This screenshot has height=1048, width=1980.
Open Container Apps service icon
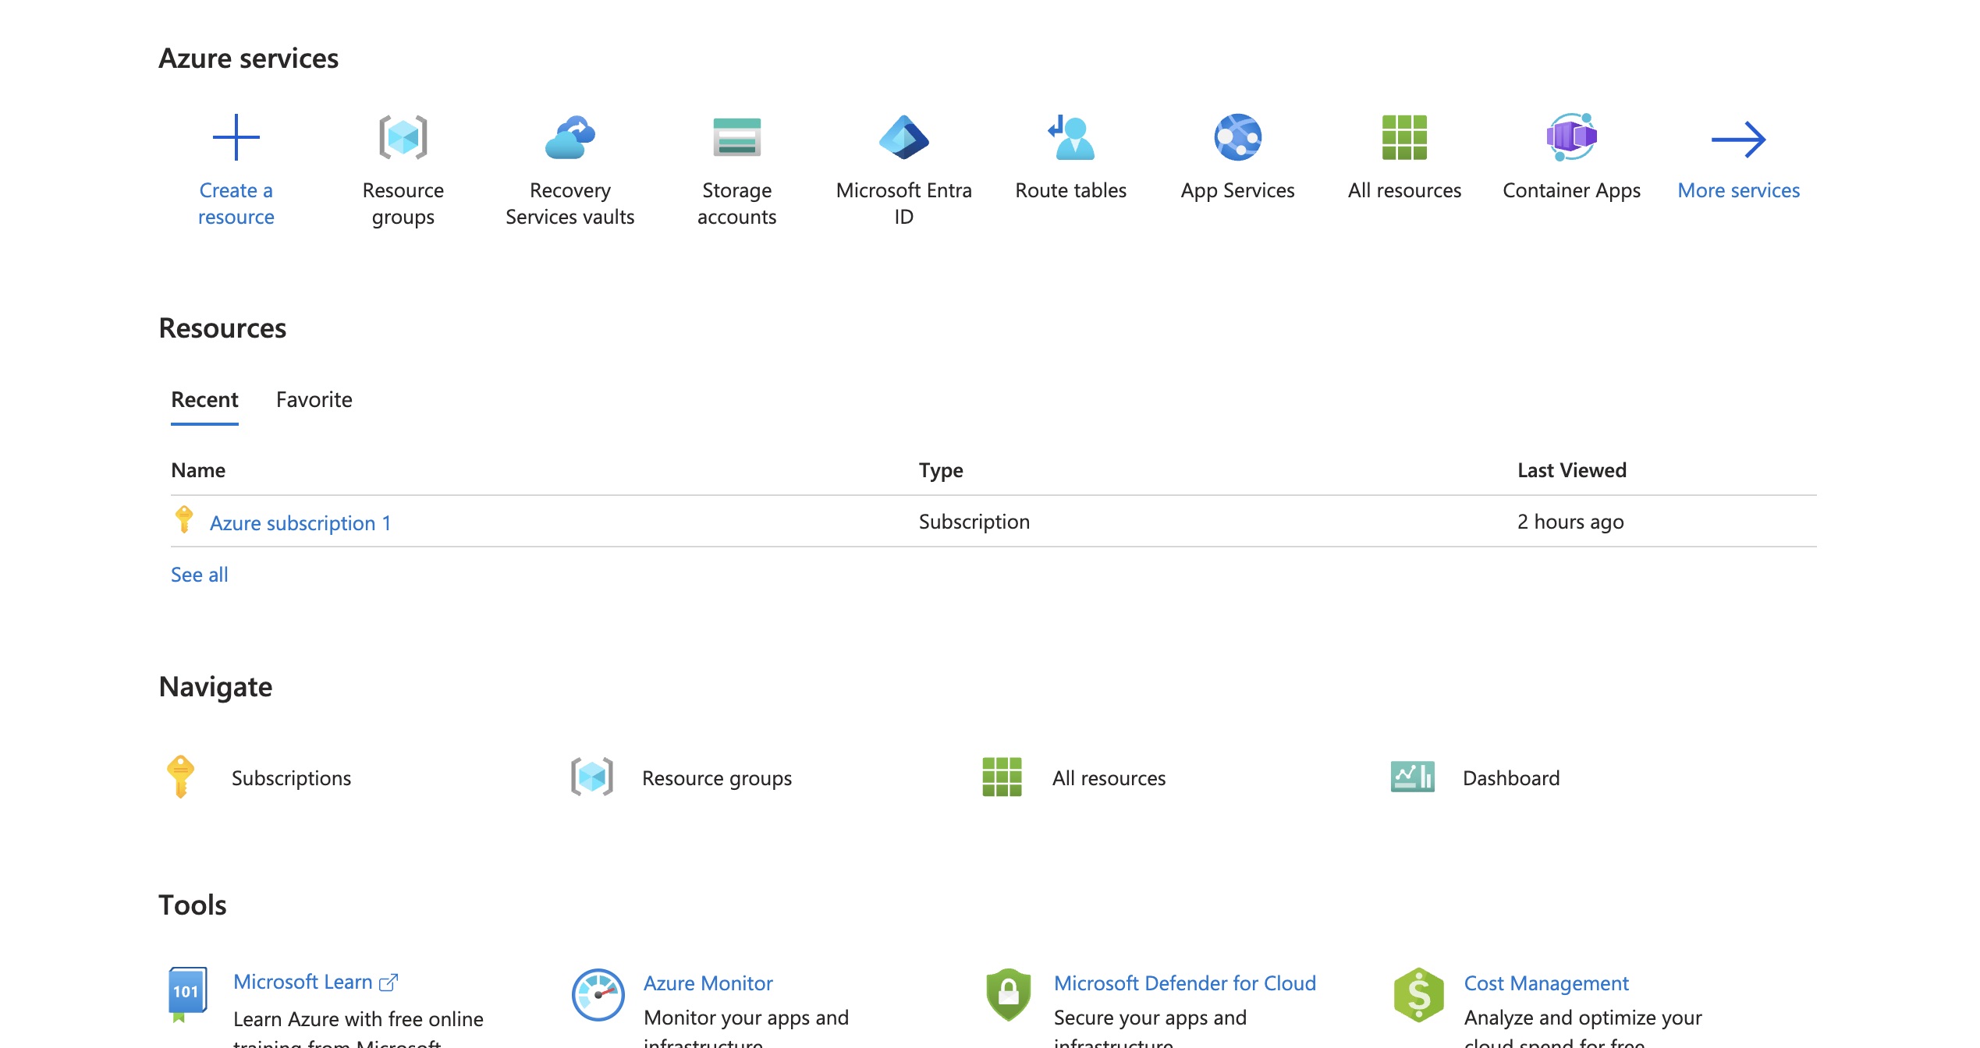click(x=1571, y=138)
